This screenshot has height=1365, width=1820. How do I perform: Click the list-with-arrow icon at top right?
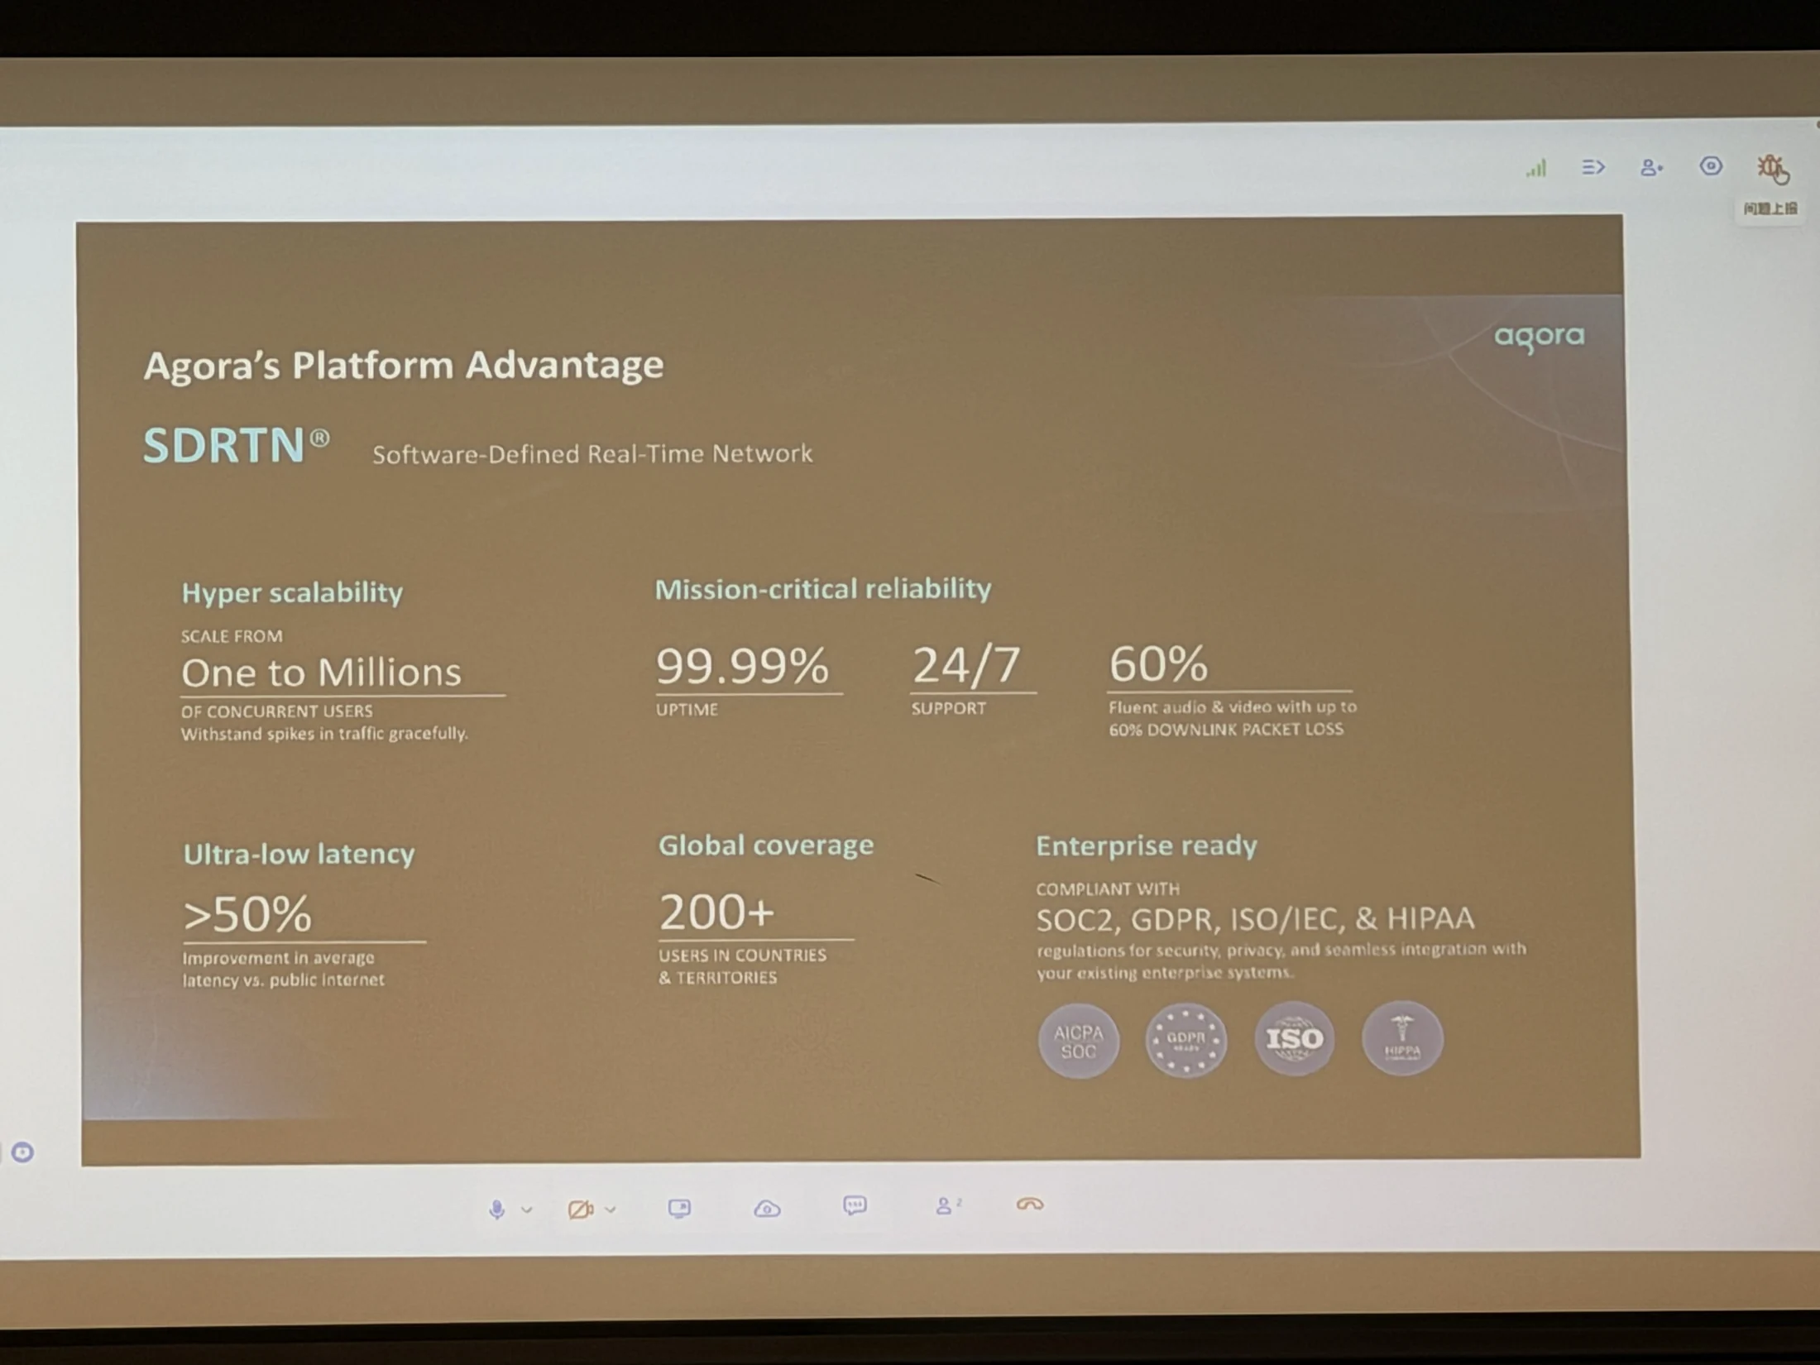pyautogui.click(x=1593, y=167)
